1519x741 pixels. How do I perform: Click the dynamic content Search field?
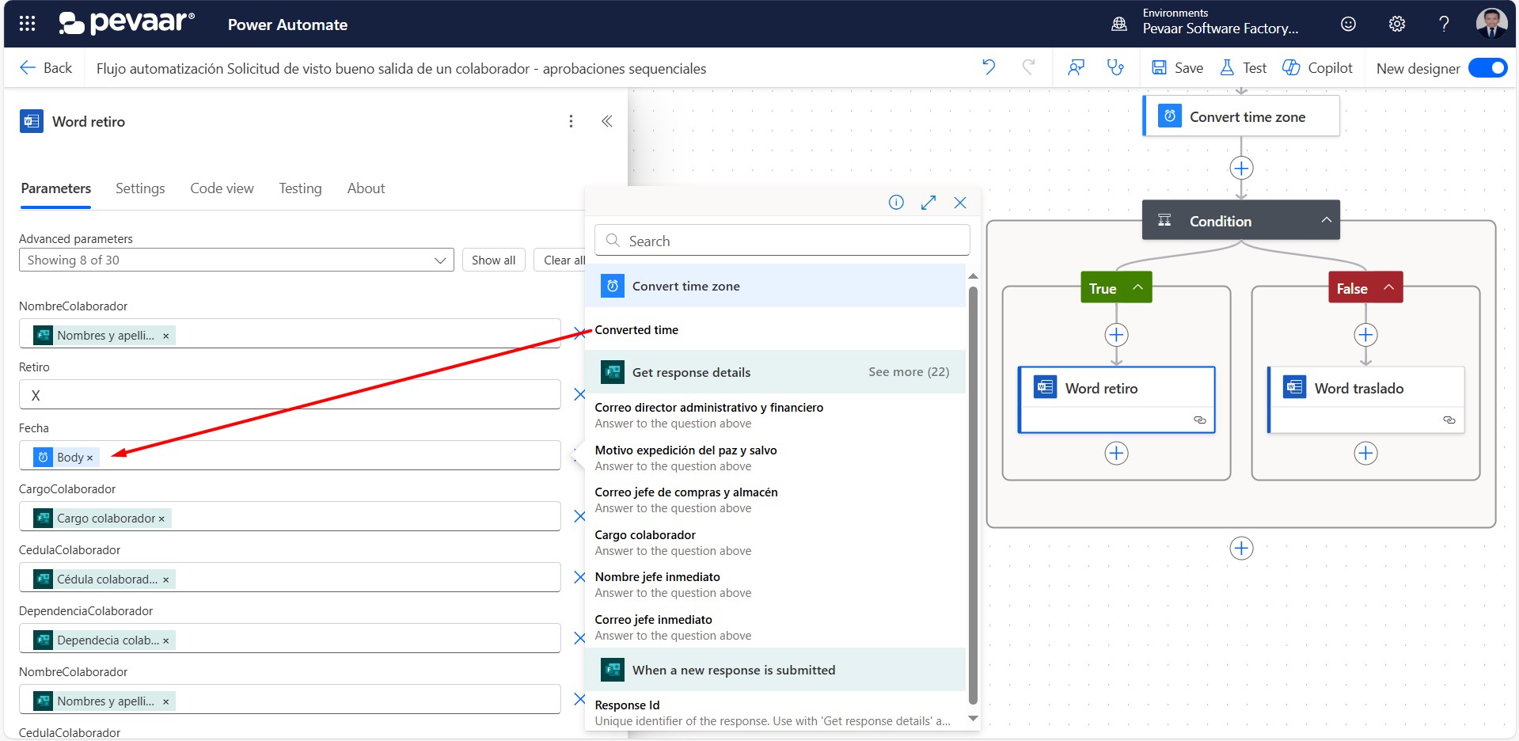coord(782,241)
